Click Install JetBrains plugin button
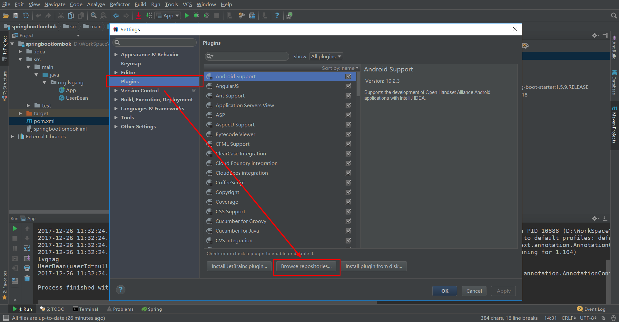 click(x=239, y=266)
